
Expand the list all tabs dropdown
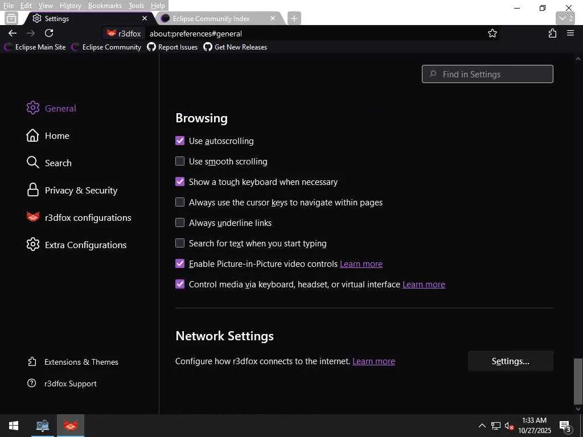point(565,18)
